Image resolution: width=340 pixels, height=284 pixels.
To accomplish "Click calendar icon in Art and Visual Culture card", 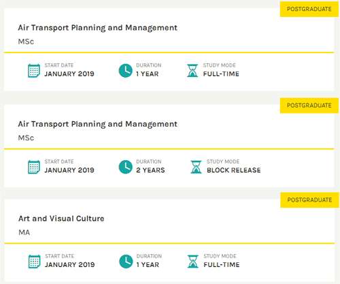I will click(35, 262).
